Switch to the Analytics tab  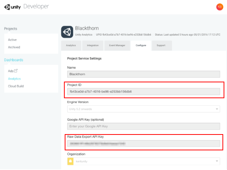pos(71,46)
